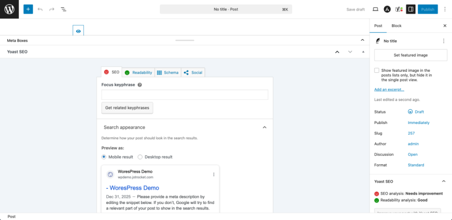Open the block inserter plus button
The image size is (452, 220).
(x=28, y=9)
